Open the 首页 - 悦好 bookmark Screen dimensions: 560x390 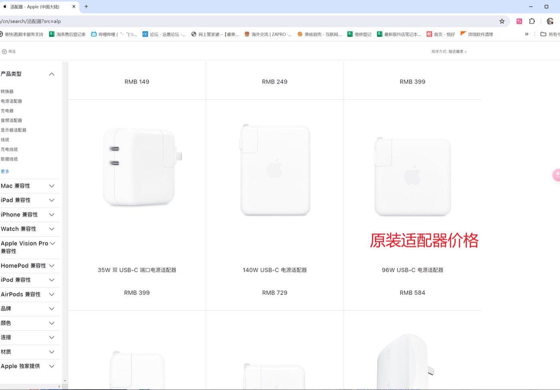441,34
